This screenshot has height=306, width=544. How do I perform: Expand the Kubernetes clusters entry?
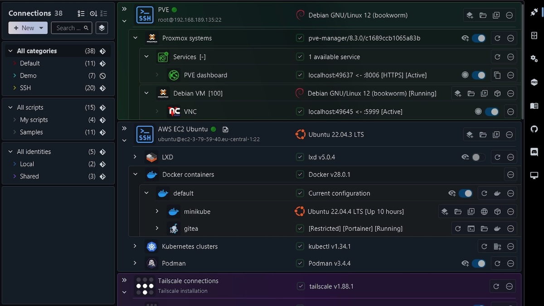[x=135, y=246]
